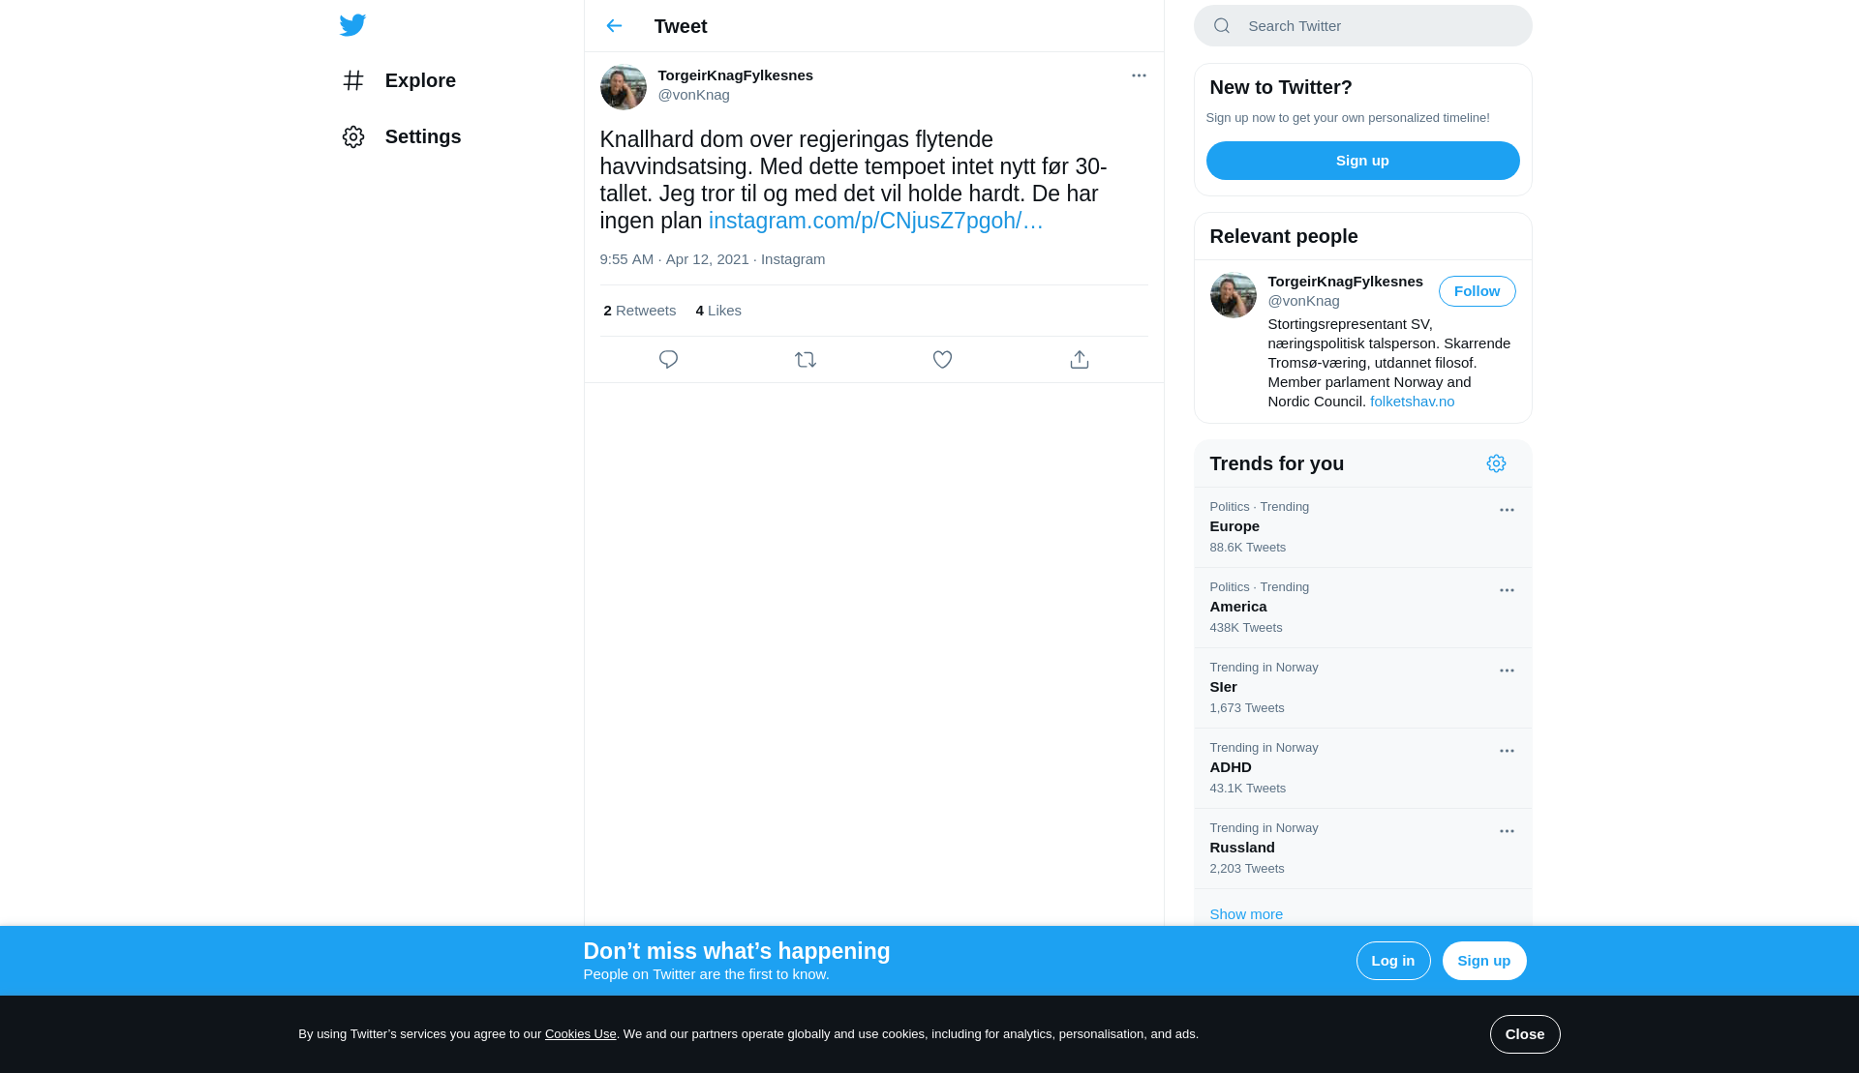Image resolution: width=1859 pixels, height=1073 pixels.
Task: Open the @vonKnag handle on the tweet
Action: 693,95
